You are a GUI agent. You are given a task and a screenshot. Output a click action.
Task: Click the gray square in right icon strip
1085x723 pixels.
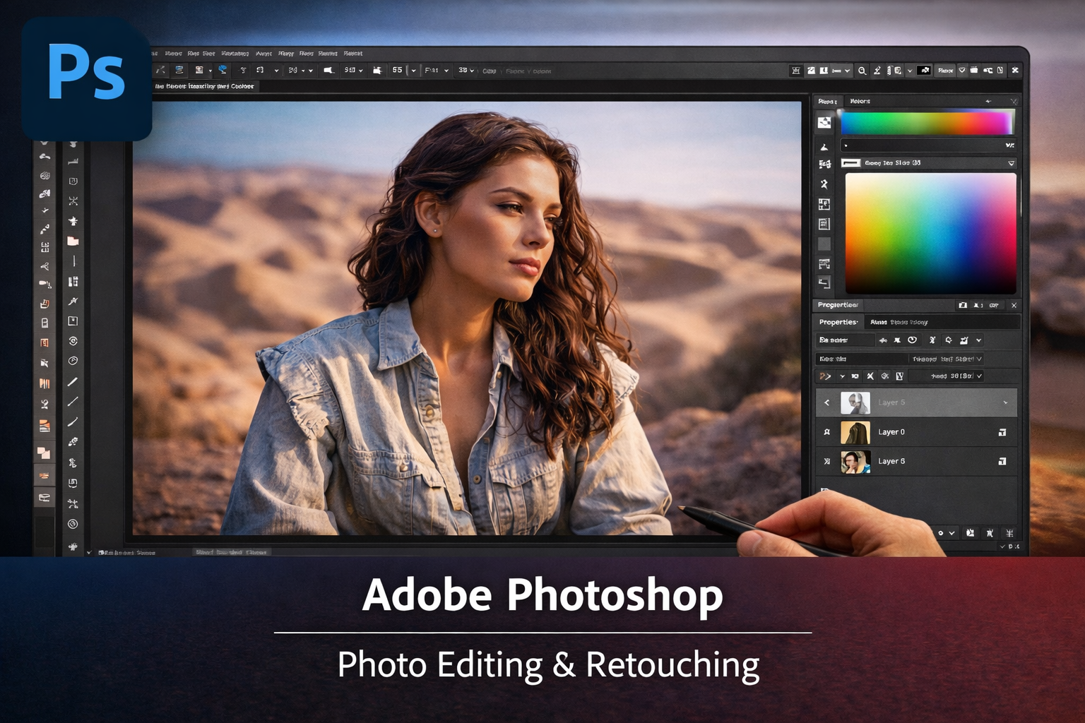(824, 244)
